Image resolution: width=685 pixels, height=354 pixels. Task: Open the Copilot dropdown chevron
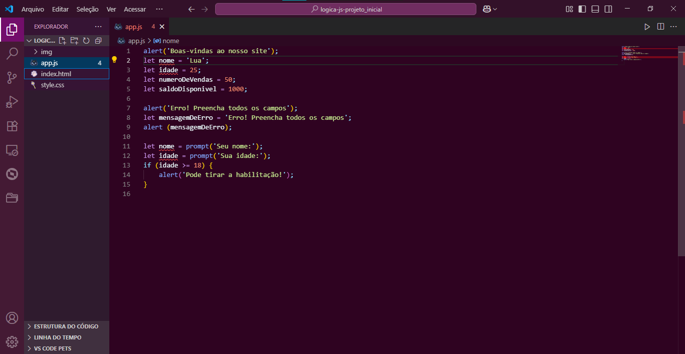(x=495, y=9)
